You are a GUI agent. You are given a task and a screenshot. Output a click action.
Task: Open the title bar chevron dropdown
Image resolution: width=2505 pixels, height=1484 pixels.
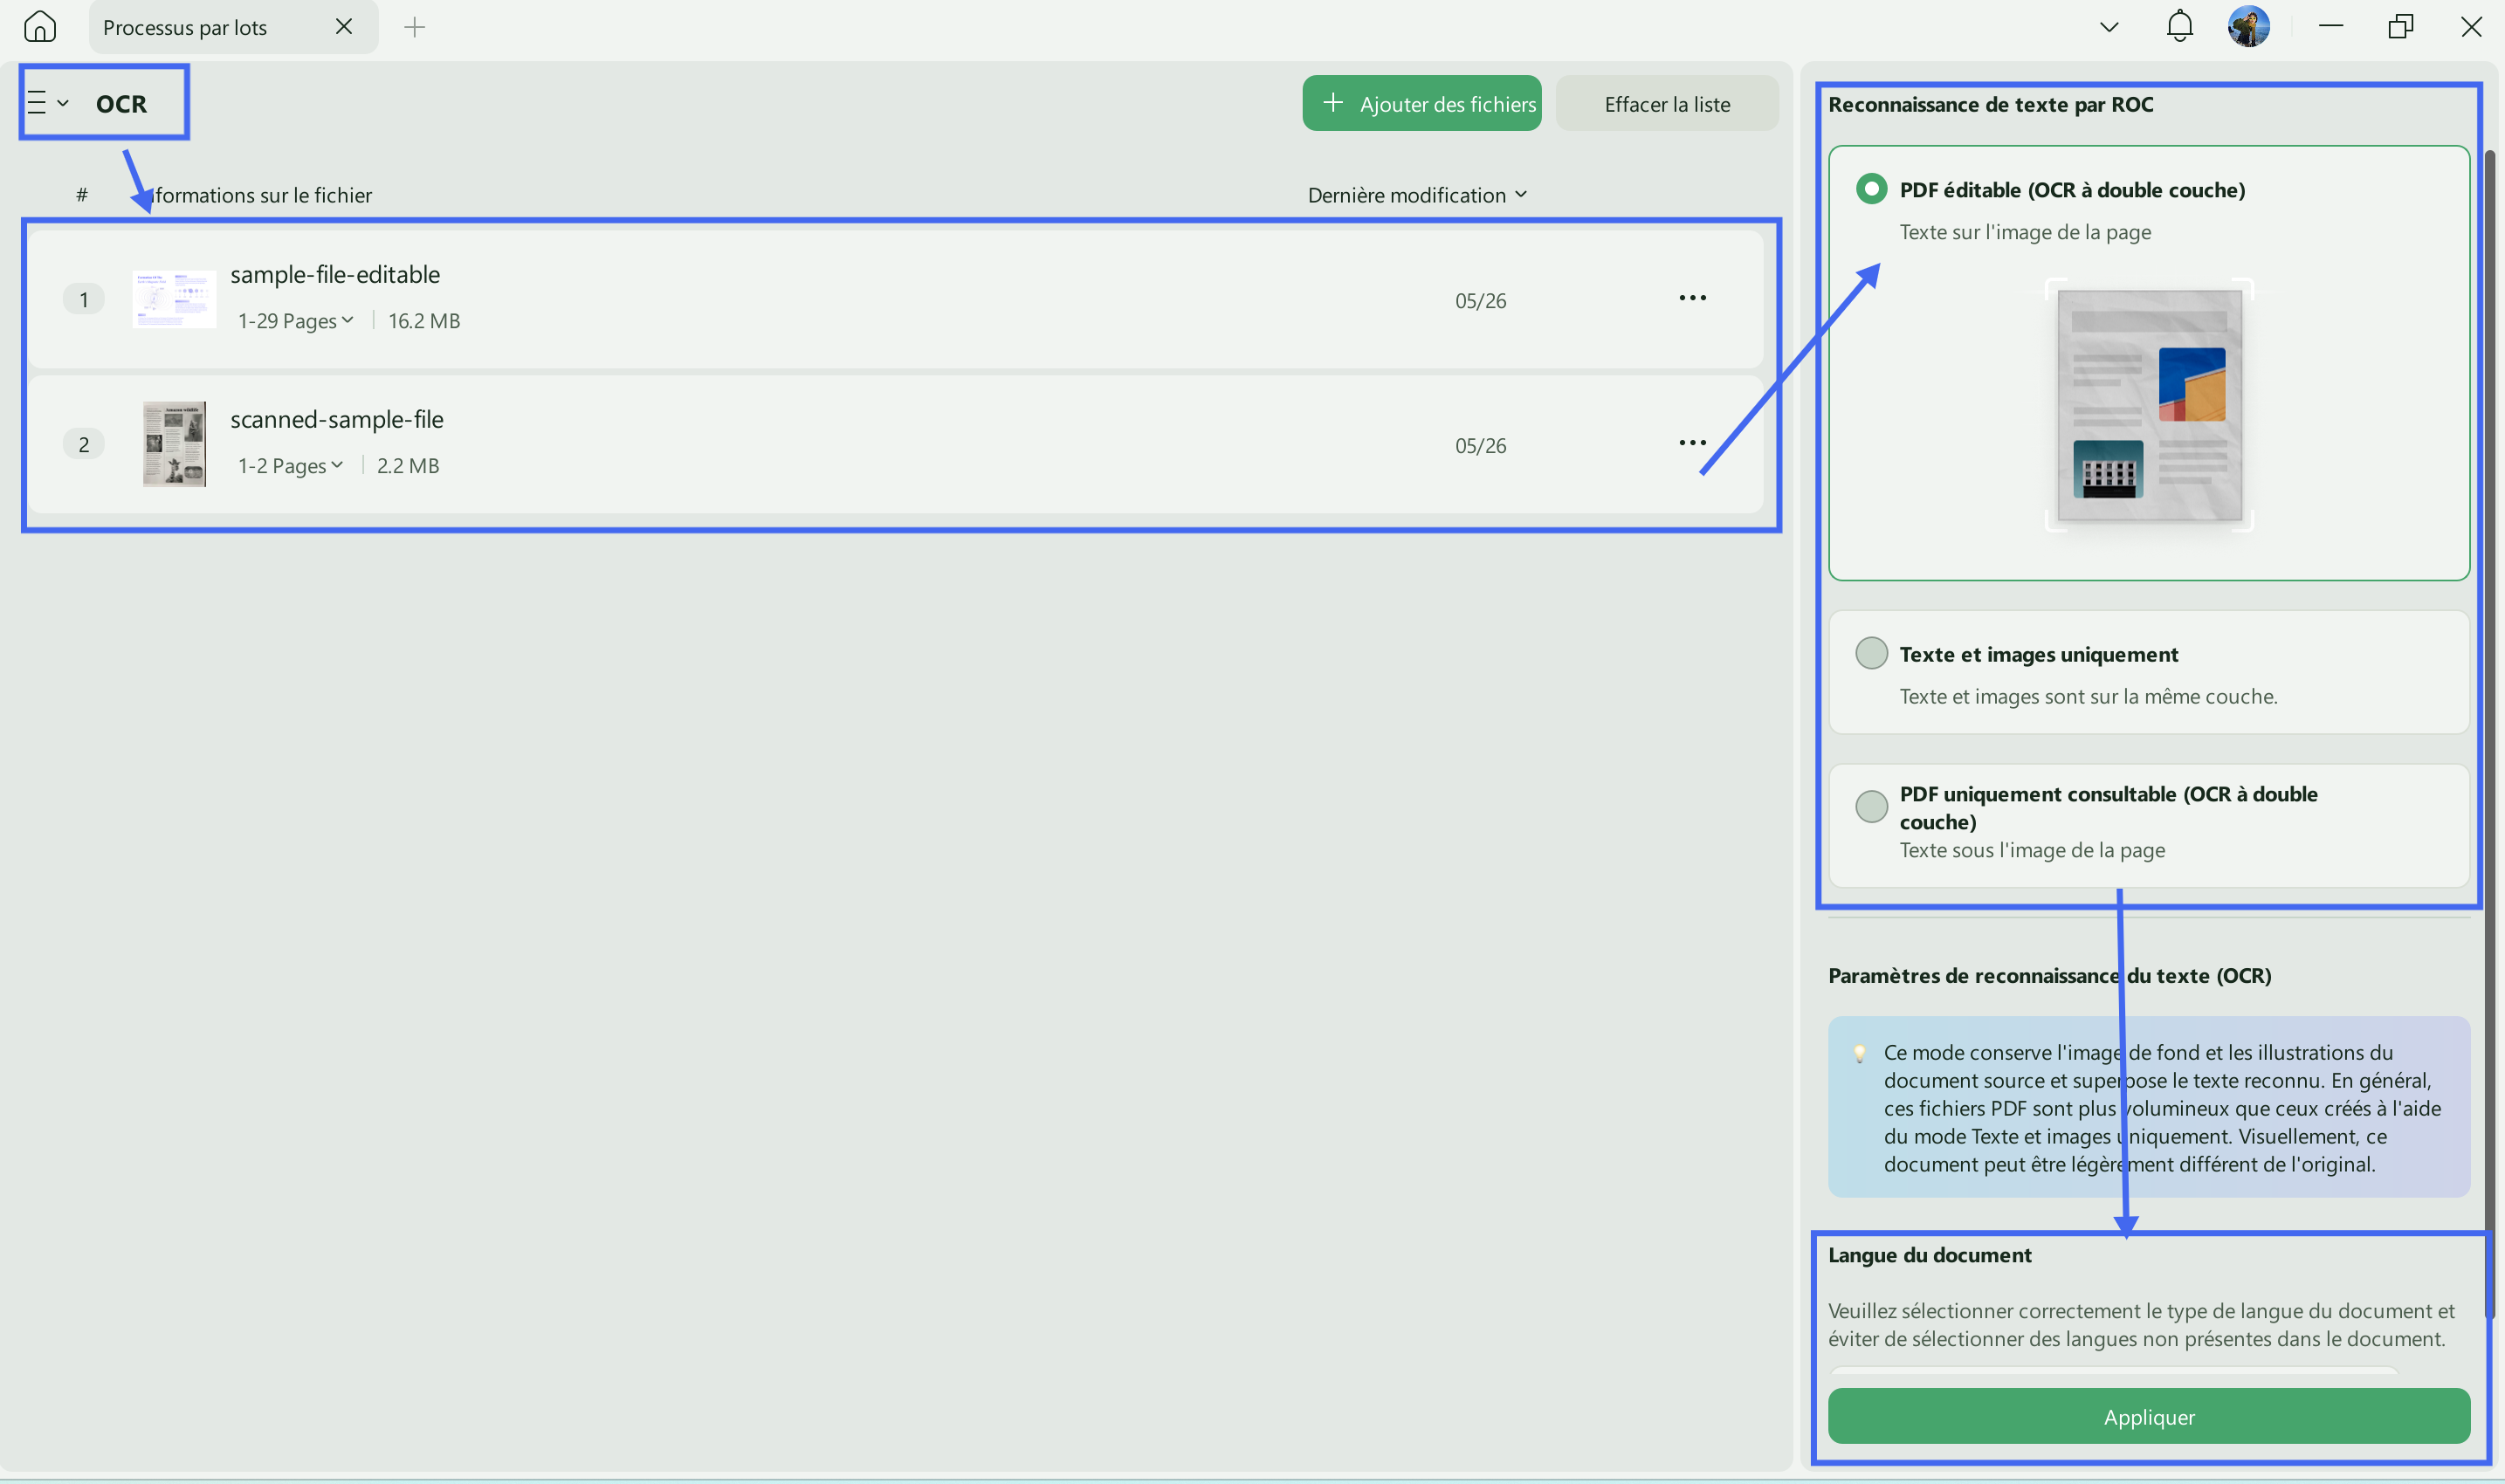coord(2109,27)
